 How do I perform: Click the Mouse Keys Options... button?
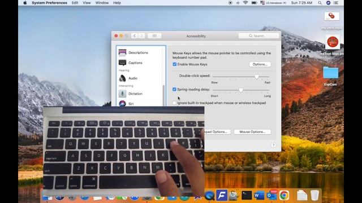point(260,64)
